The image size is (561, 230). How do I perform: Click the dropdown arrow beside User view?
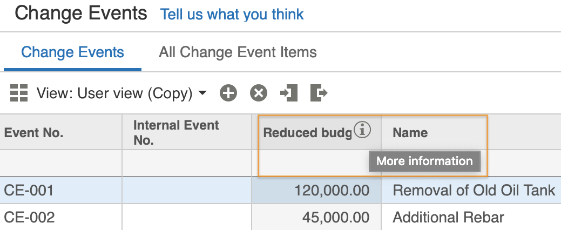[202, 93]
